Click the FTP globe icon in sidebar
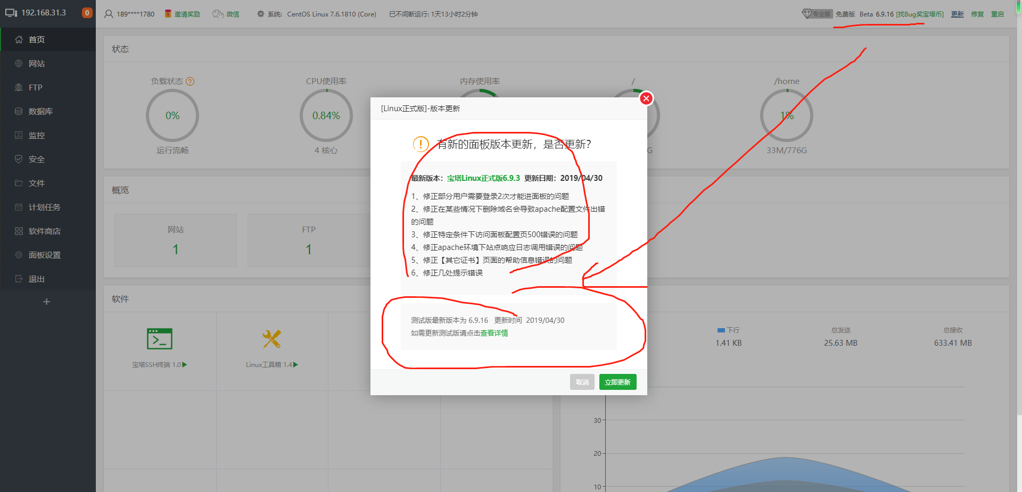 [x=19, y=87]
